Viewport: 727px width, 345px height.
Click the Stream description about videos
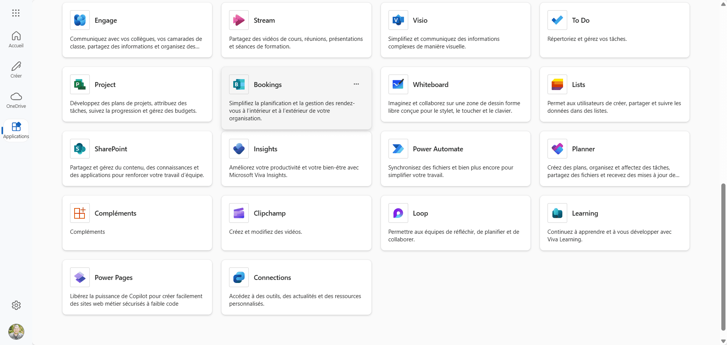click(296, 43)
